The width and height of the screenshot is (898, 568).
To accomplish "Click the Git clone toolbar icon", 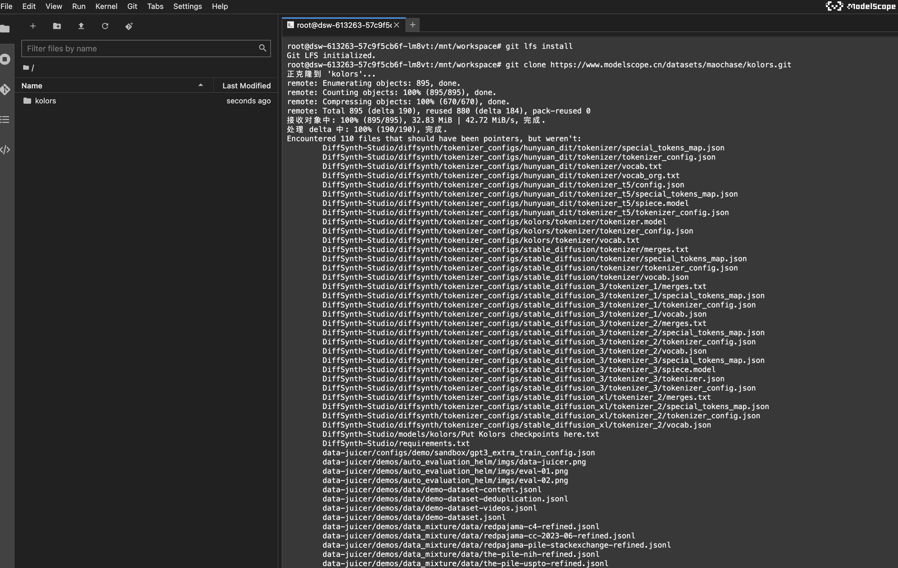I will pyautogui.click(x=129, y=26).
